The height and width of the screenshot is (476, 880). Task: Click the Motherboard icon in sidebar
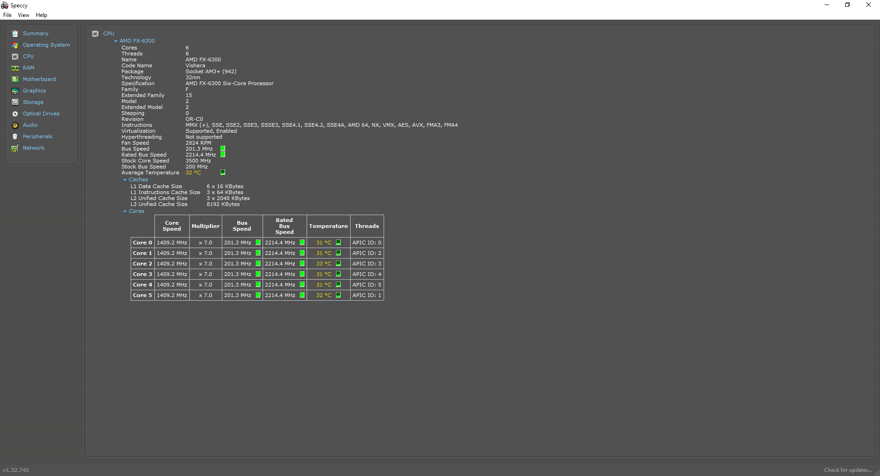(15, 79)
